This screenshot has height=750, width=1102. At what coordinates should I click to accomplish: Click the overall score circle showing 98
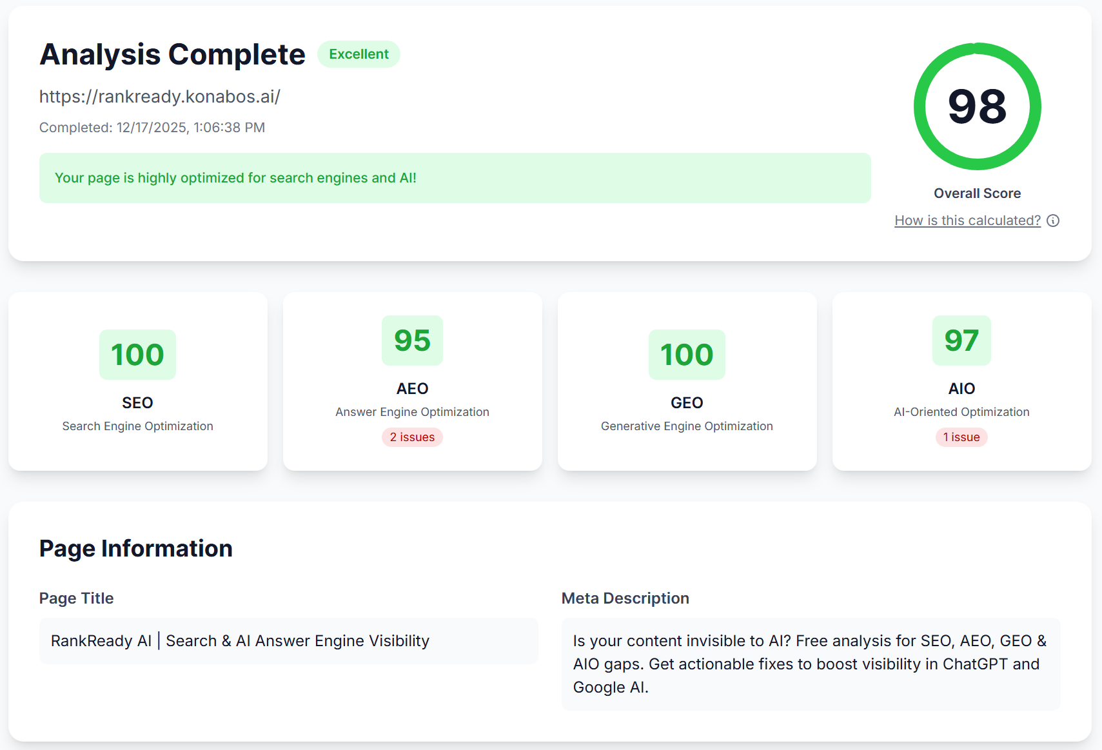[x=977, y=106]
